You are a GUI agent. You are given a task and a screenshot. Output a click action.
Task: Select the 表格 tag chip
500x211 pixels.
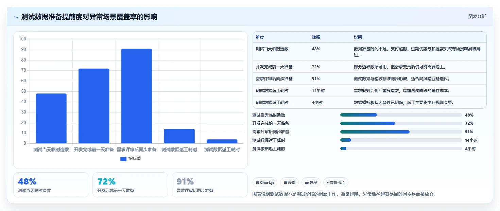[290, 182]
